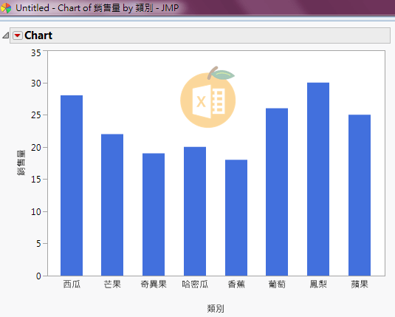Image resolution: width=395 pixels, height=317 pixels.
Task: Open the red triangle Chart options menu
Action: (18, 35)
